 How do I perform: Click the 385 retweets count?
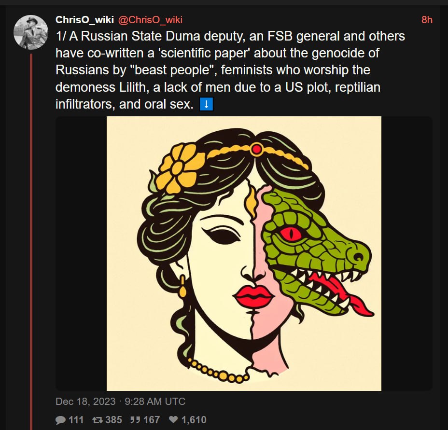click(114, 420)
